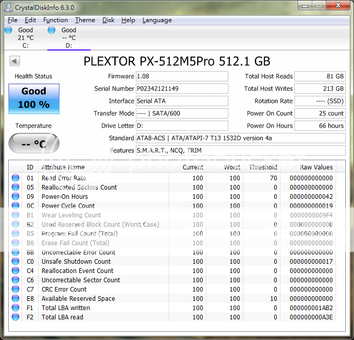Click status orb for Power Cycle Count

(15, 206)
